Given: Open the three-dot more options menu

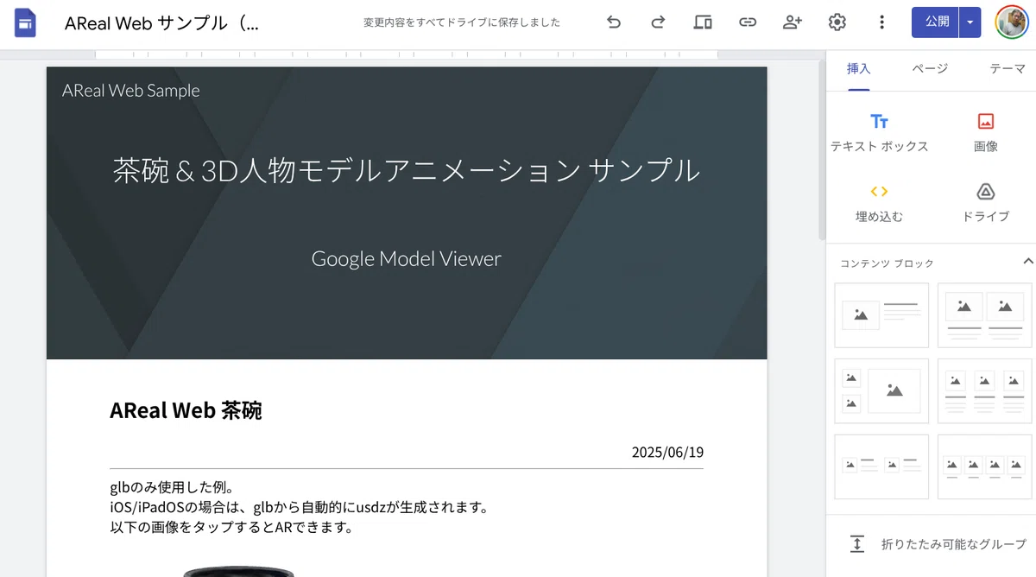Looking at the screenshot, I should [x=881, y=22].
